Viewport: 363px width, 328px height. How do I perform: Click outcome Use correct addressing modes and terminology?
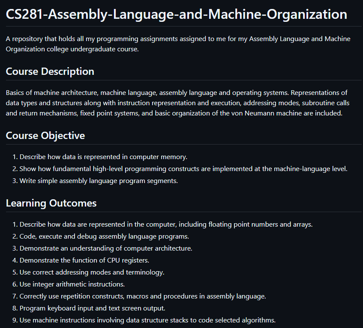[92, 272]
